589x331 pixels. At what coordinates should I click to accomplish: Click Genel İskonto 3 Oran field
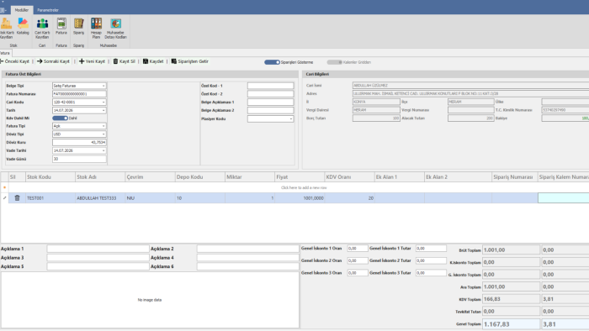click(358, 273)
